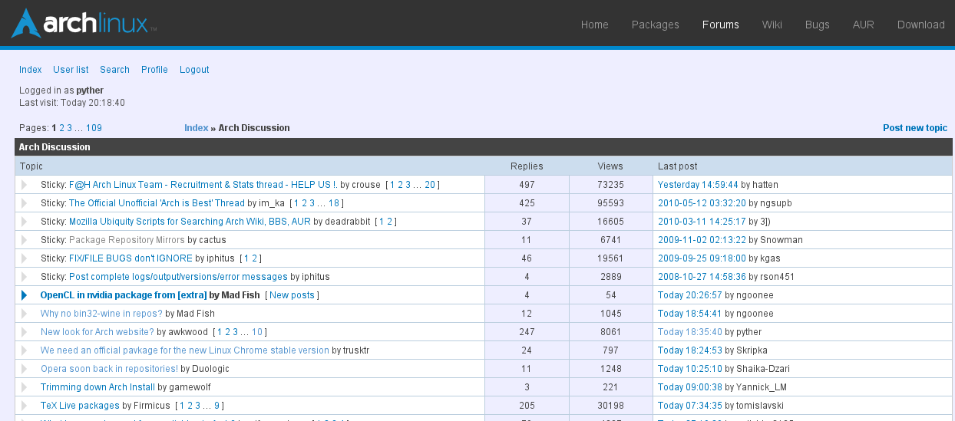This screenshot has width=955, height=421.
Task: Open the AUR navigation item
Action: click(x=863, y=25)
